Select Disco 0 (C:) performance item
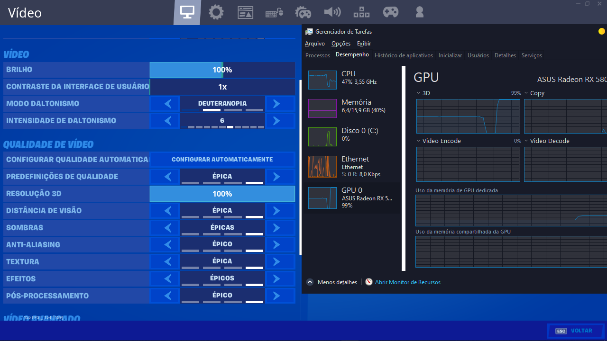607x341 pixels. point(352,136)
